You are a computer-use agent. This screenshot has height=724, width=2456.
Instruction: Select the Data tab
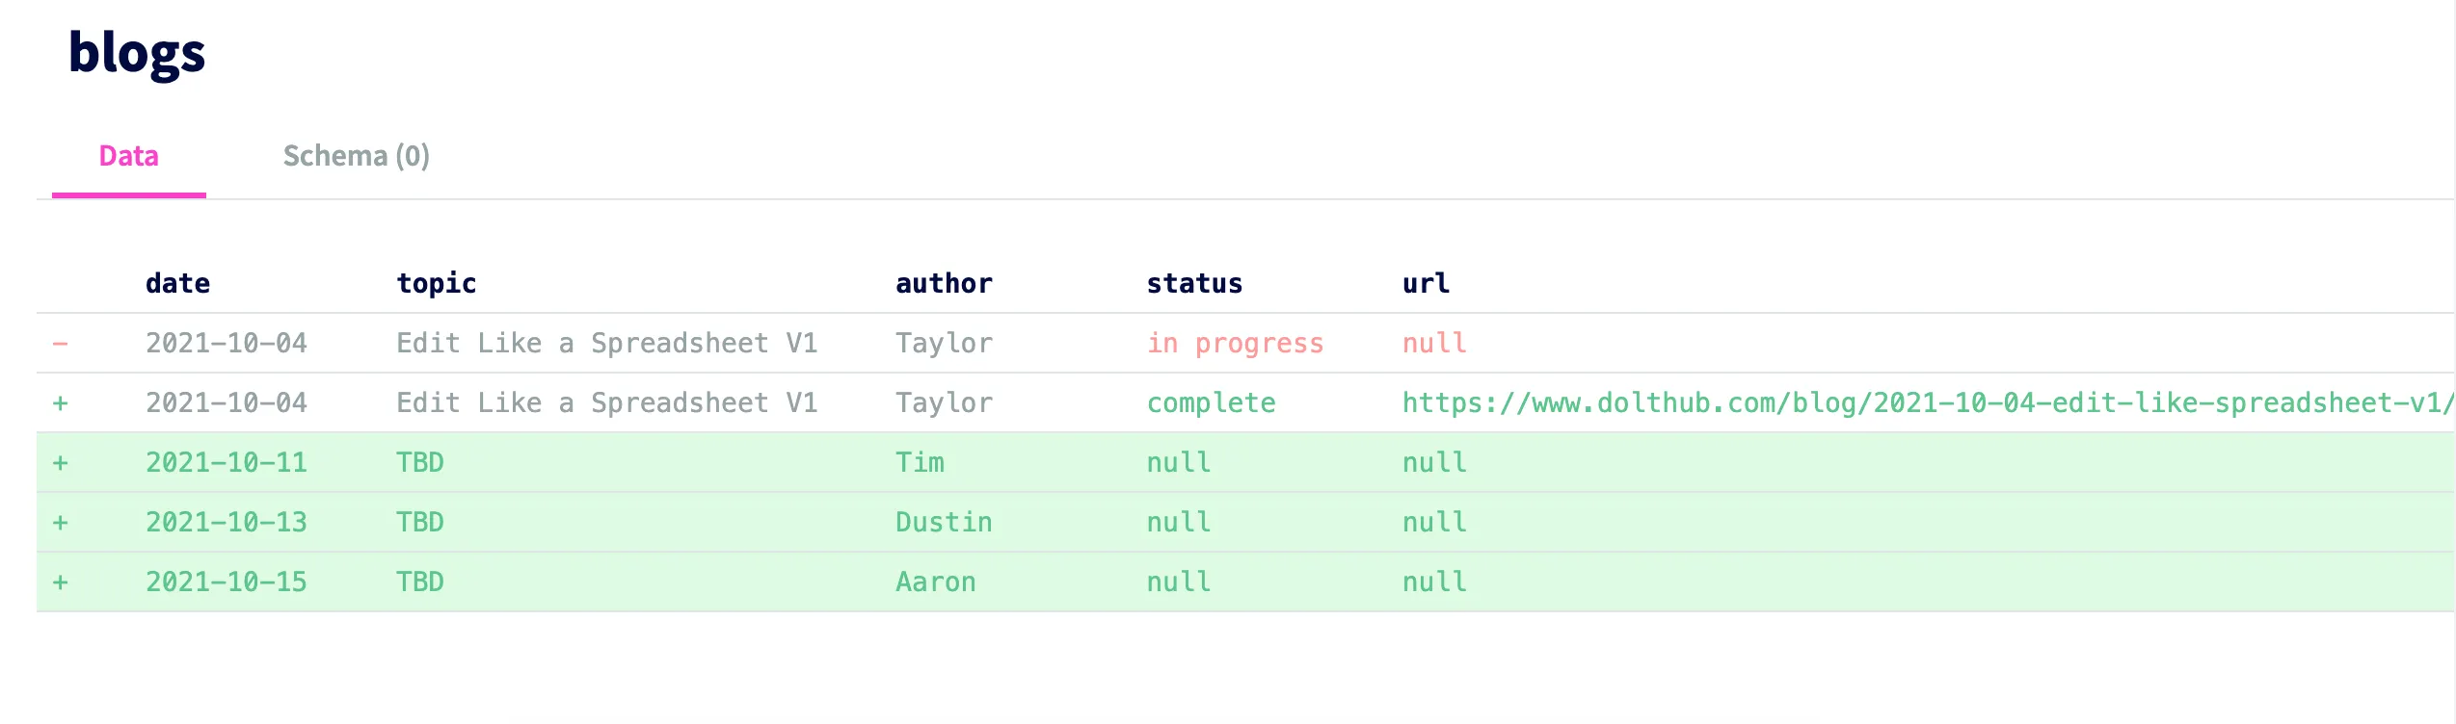(128, 155)
